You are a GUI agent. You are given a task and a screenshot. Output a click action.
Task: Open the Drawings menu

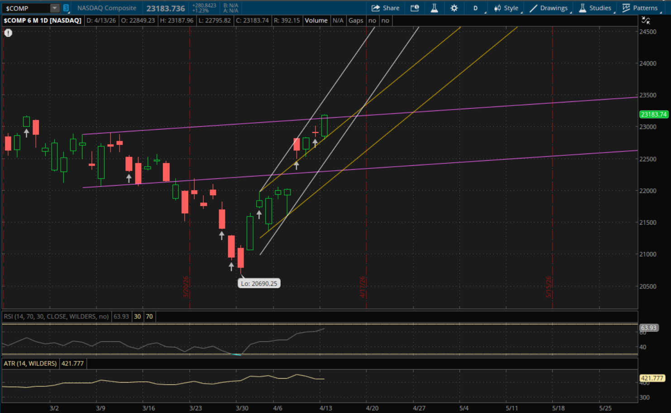click(x=549, y=8)
